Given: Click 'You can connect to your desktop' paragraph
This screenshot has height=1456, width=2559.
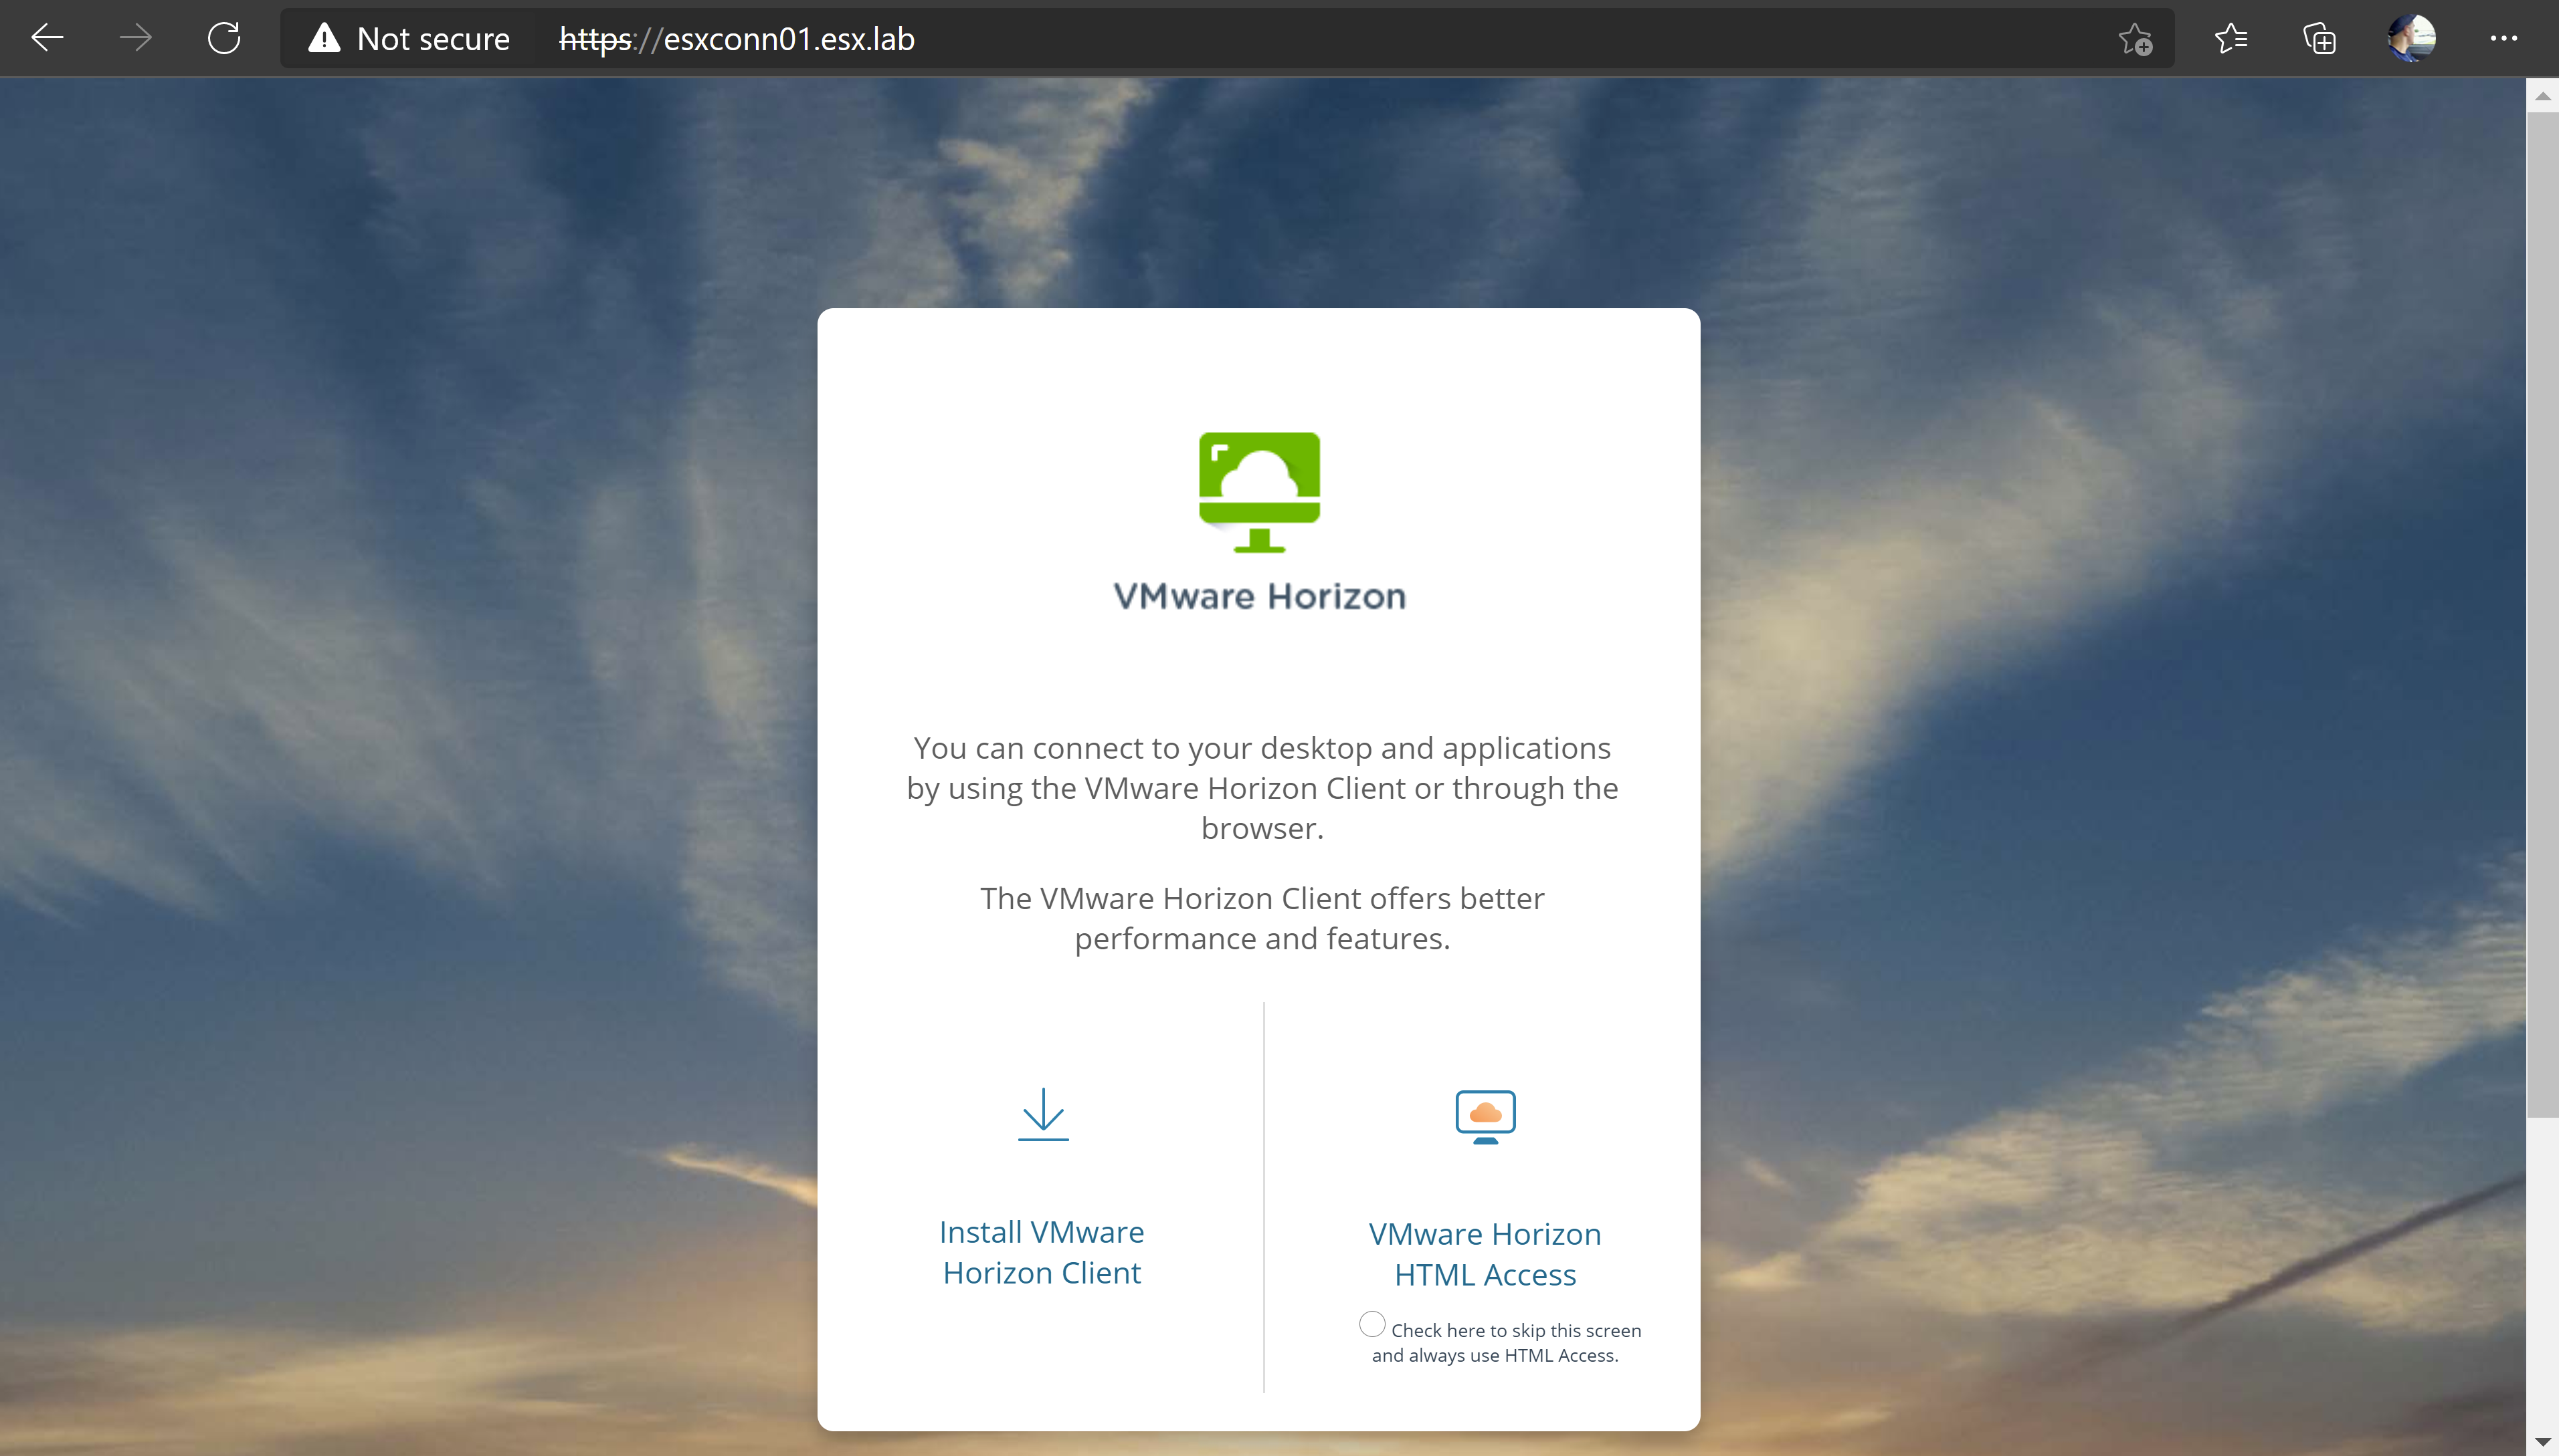Looking at the screenshot, I should 1262,788.
